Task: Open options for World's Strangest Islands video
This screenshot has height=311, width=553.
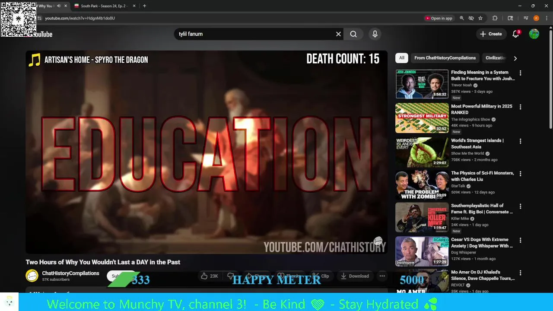Action: [x=520, y=141]
